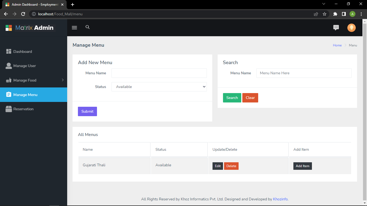Click the Available status cell
The height and width of the screenshot is (206, 367).
pyautogui.click(x=179, y=166)
